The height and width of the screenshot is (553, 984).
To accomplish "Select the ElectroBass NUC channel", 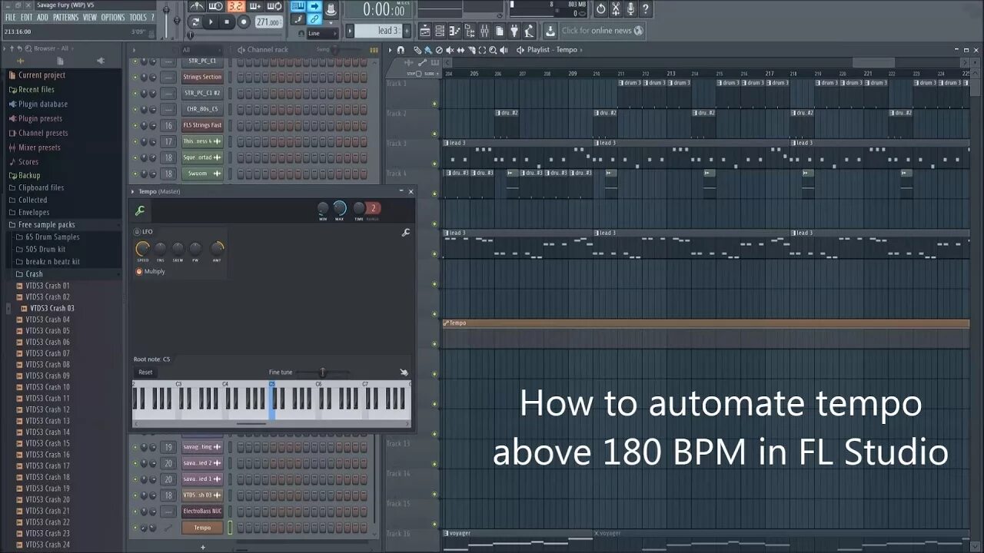I will [x=202, y=511].
